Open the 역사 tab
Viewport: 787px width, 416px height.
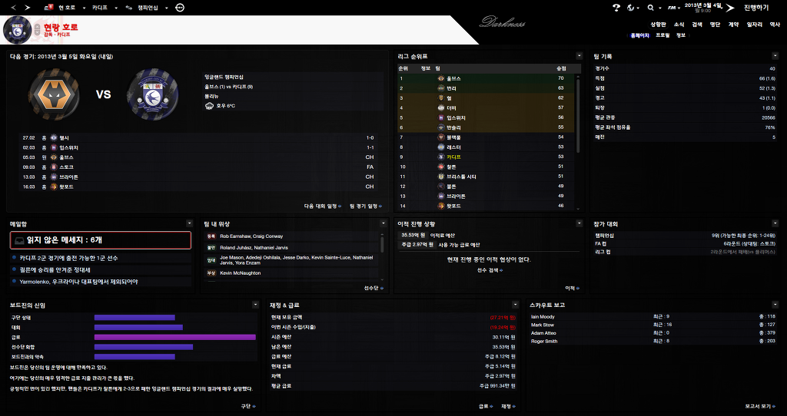[x=775, y=24]
